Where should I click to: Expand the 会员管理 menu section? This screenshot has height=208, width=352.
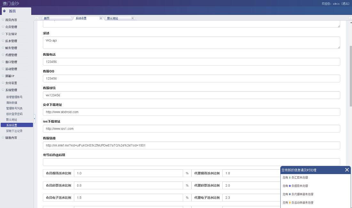[x=11, y=27]
